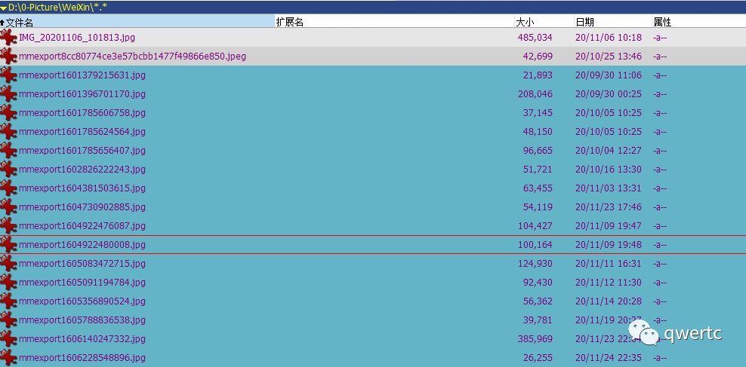
Task: Click the size value 385,969
Action: tap(535, 339)
